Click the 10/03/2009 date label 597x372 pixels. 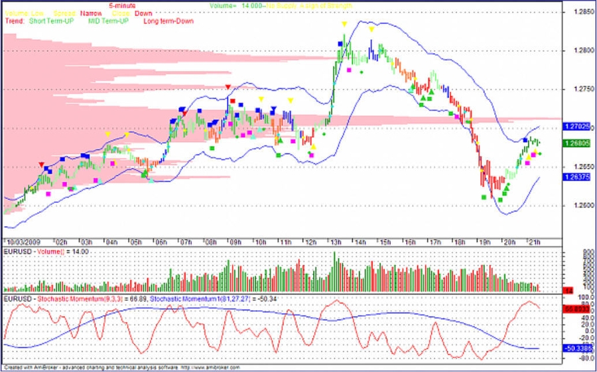click(x=23, y=243)
